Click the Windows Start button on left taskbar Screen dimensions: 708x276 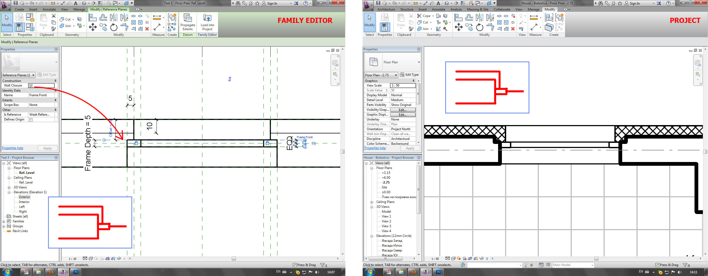coord(6,272)
